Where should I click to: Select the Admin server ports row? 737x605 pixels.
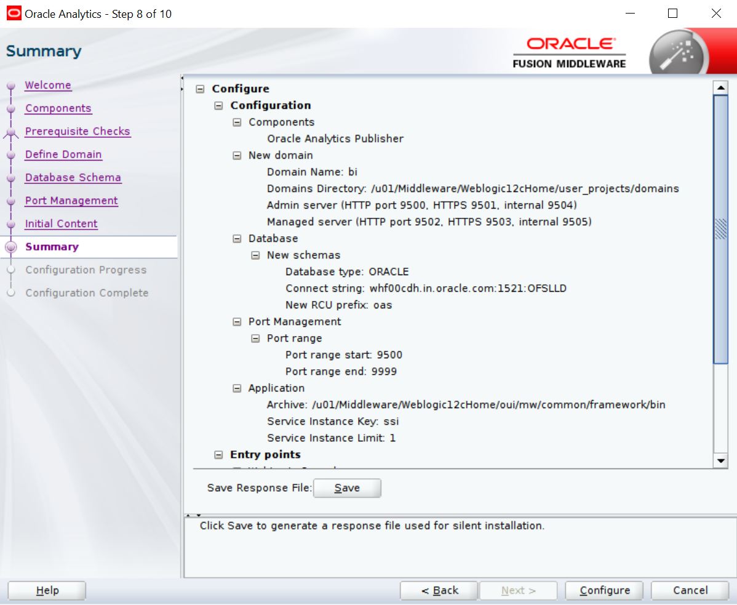point(421,206)
